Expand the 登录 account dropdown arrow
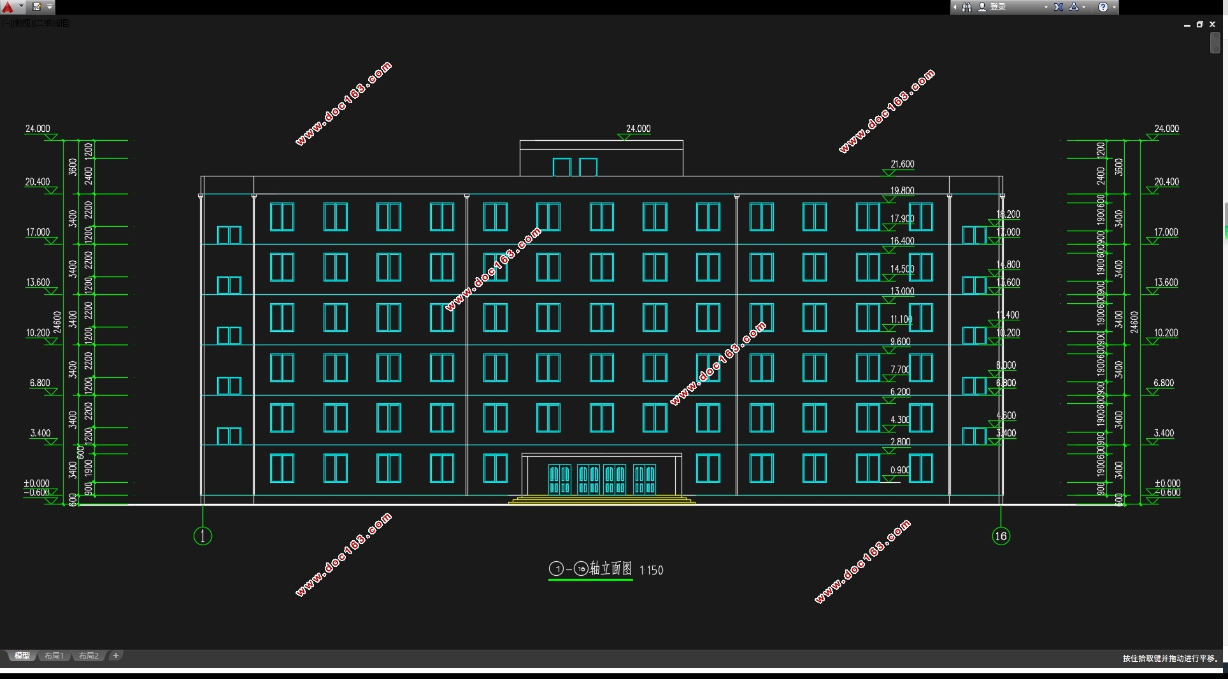Image resolution: width=1228 pixels, height=679 pixels. 1046,7
